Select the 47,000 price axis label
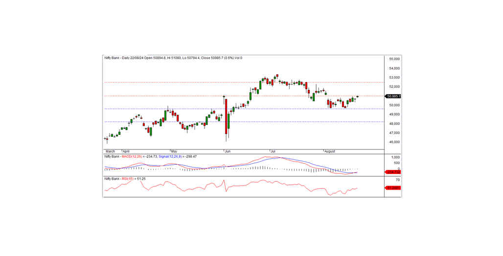This screenshot has height=256, width=503. (x=394, y=133)
